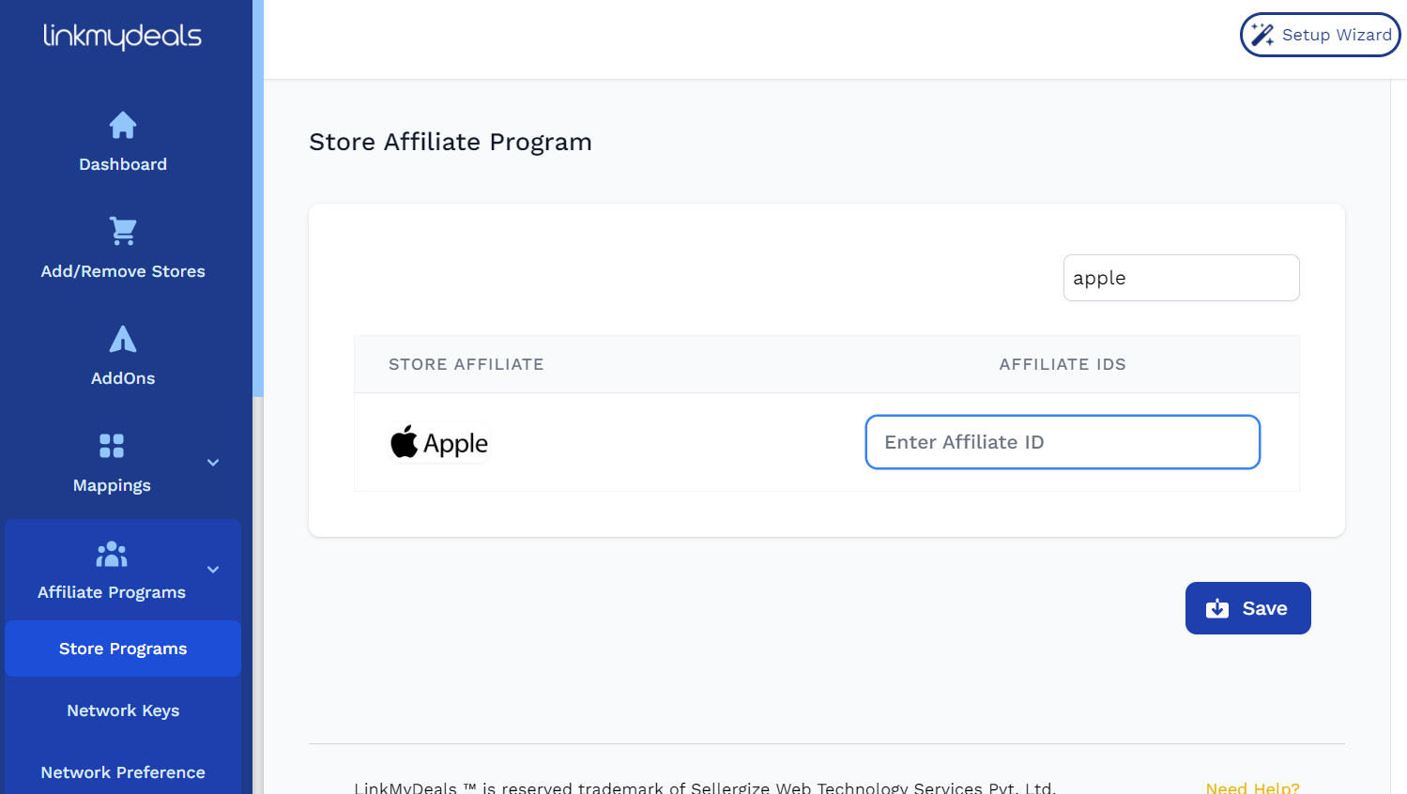Select the Mappings grid icon
This screenshot has width=1407, height=794.
pyautogui.click(x=112, y=444)
